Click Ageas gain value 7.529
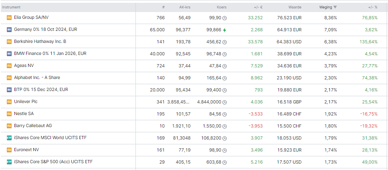Screen dimensions: 388x170 point(257,66)
